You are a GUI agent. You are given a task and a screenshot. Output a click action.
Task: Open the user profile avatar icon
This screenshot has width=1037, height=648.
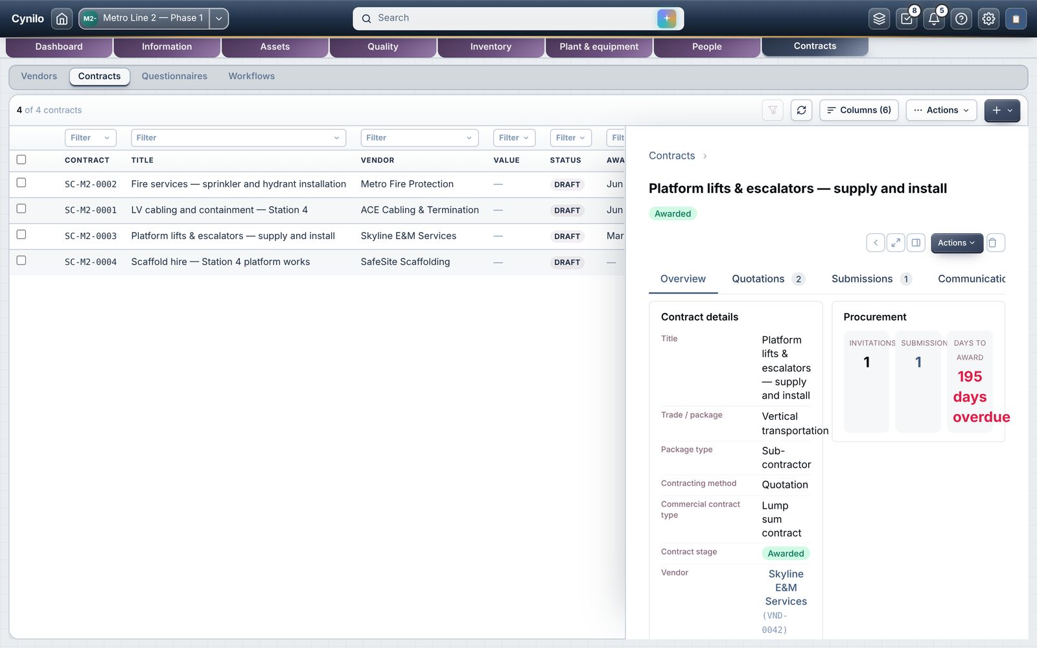pos(1016,19)
